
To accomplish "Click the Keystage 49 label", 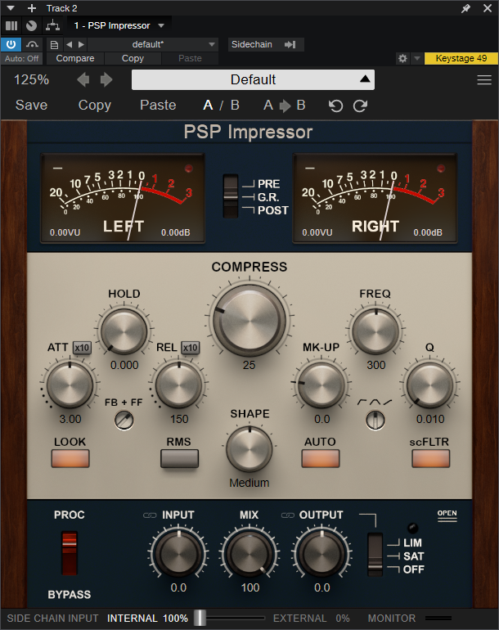I will (461, 58).
